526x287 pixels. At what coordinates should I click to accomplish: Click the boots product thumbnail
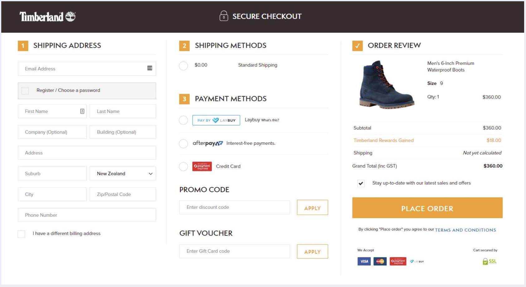tap(386, 85)
